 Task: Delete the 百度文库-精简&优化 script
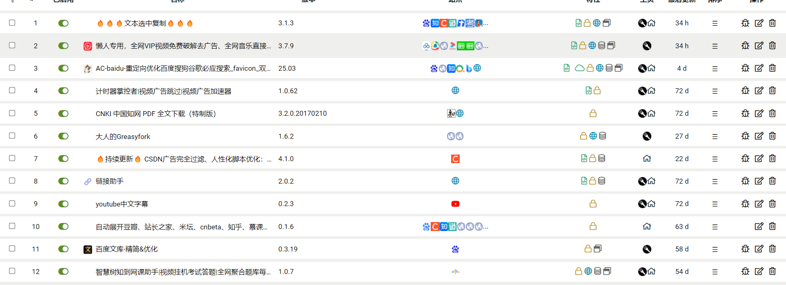[772, 249]
